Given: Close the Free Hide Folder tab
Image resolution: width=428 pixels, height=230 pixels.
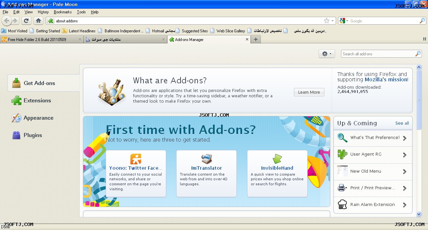Looking at the screenshot, I should click(80, 39).
